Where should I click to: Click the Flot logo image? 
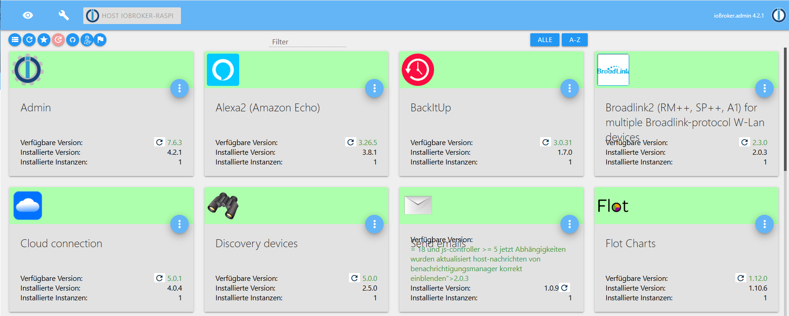point(613,206)
